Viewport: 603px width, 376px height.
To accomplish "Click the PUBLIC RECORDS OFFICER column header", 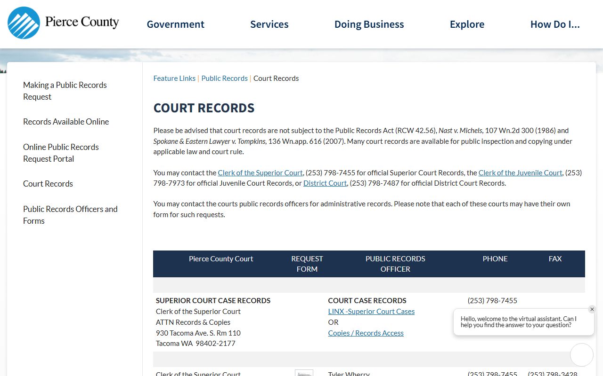I will pyautogui.click(x=395, y=264).
